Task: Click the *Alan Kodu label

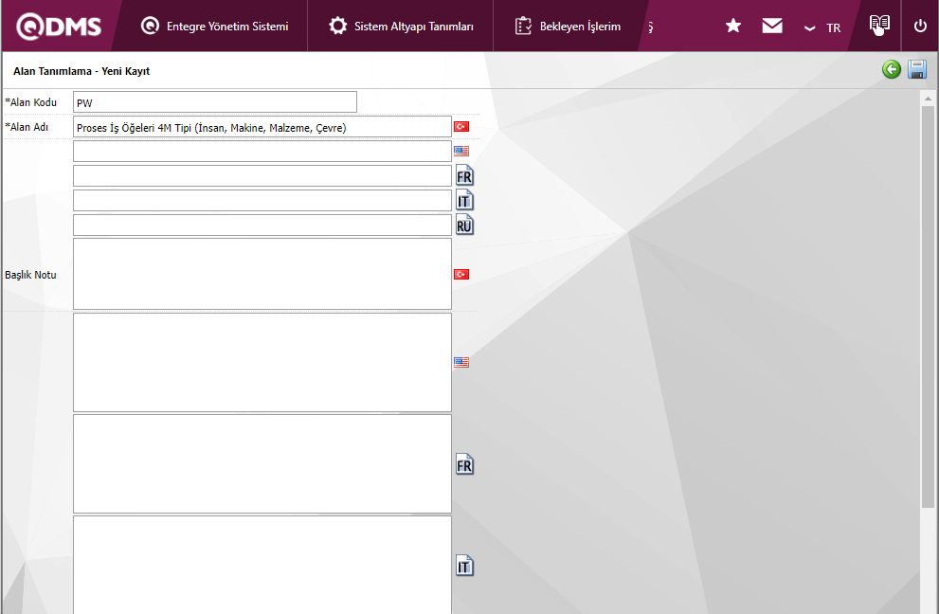Action: click(30, 102)
